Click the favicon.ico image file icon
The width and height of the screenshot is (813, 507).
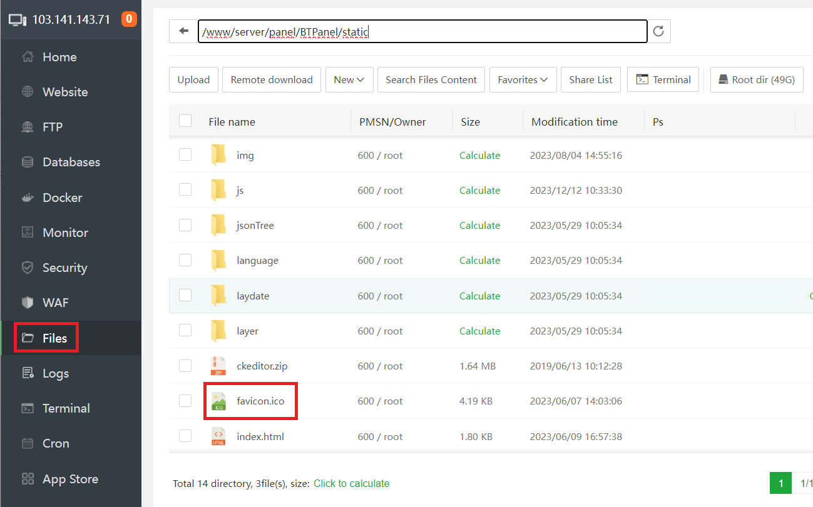click(x=218, y=401)
